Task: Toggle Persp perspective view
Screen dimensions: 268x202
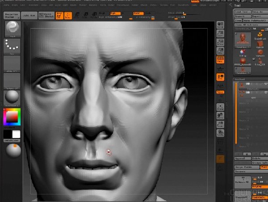Action: (220, 60)
